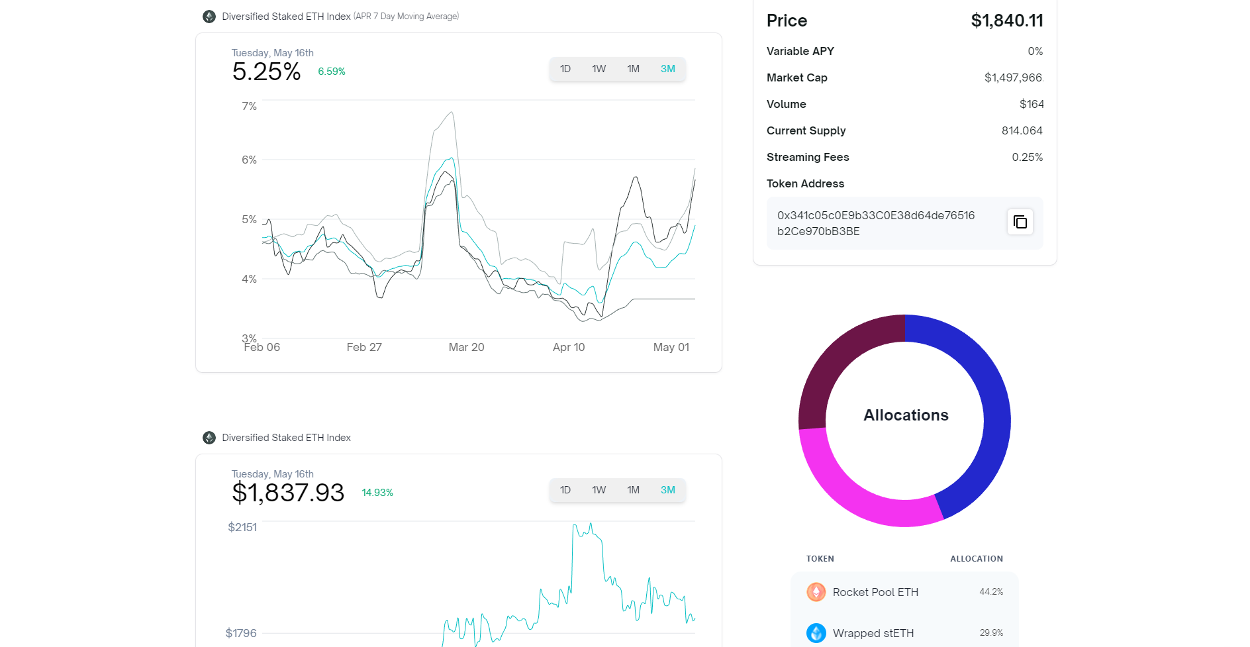This screenshot has height=647, width=1250.
Task: Click the Market Cap value $1,497,966
Action: [x=1014, y=77]
